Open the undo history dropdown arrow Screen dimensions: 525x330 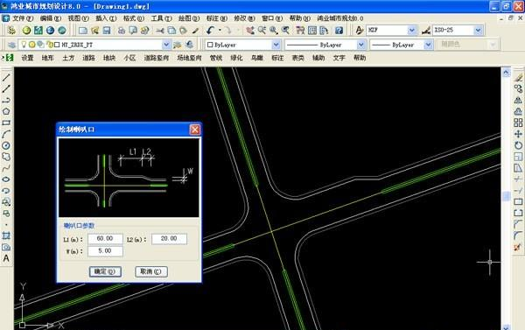tap(220, 31)
